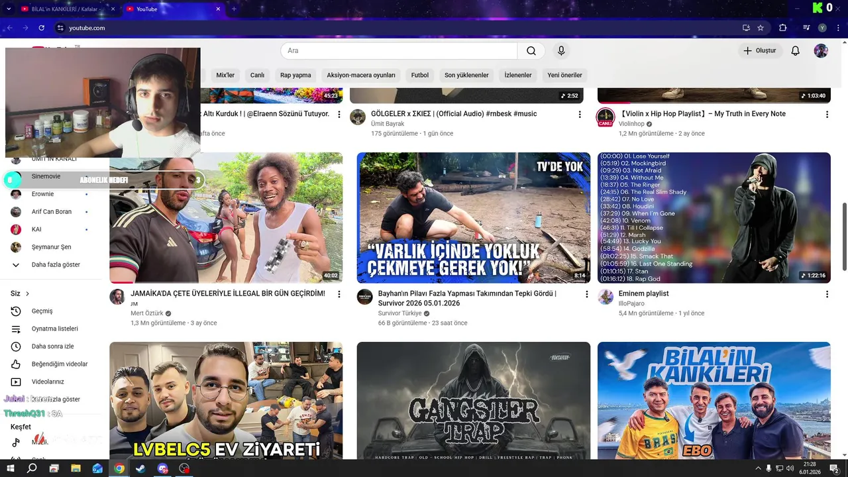Go forward with the browser forward arrow
This screenshot has height=477, width=848.
click(x=25, y=28)
